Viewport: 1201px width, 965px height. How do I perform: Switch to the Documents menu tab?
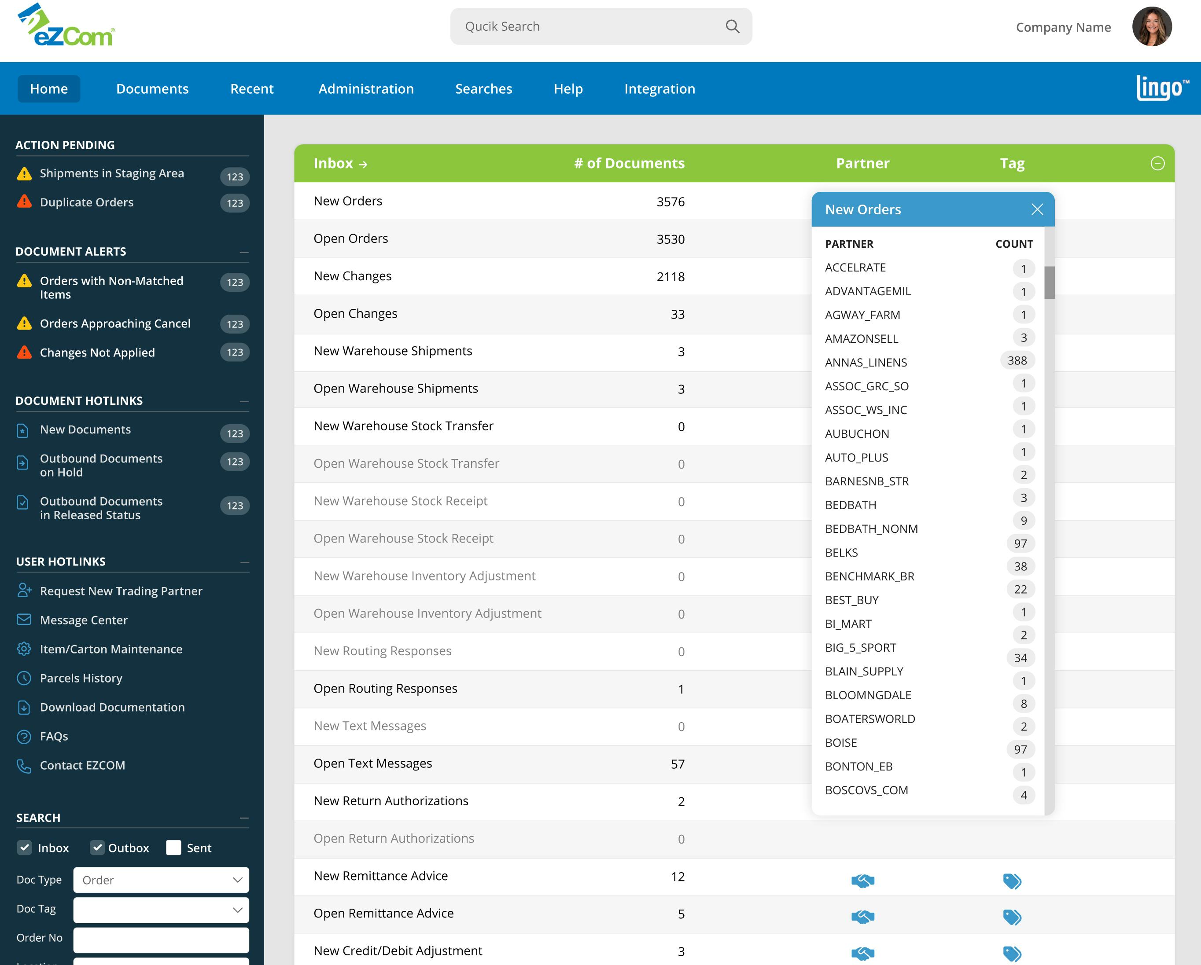pyautogui.click(x=152, y=88)
